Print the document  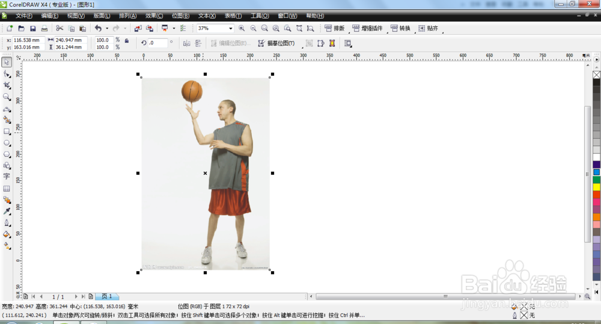(x=44, y=28)
